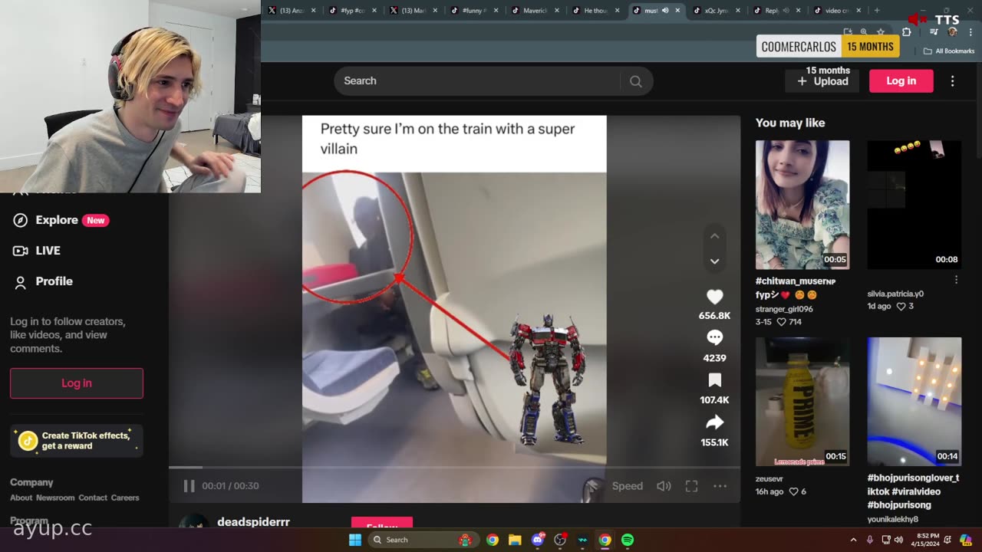Screen dimensions: 982x552
Task: Open the Chrome three-dot menu
Action: pos(970,32)
